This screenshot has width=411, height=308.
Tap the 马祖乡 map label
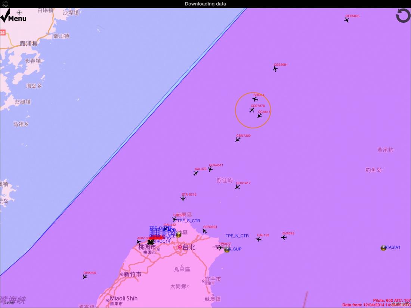pyautogui.click(x=21, y=124)
